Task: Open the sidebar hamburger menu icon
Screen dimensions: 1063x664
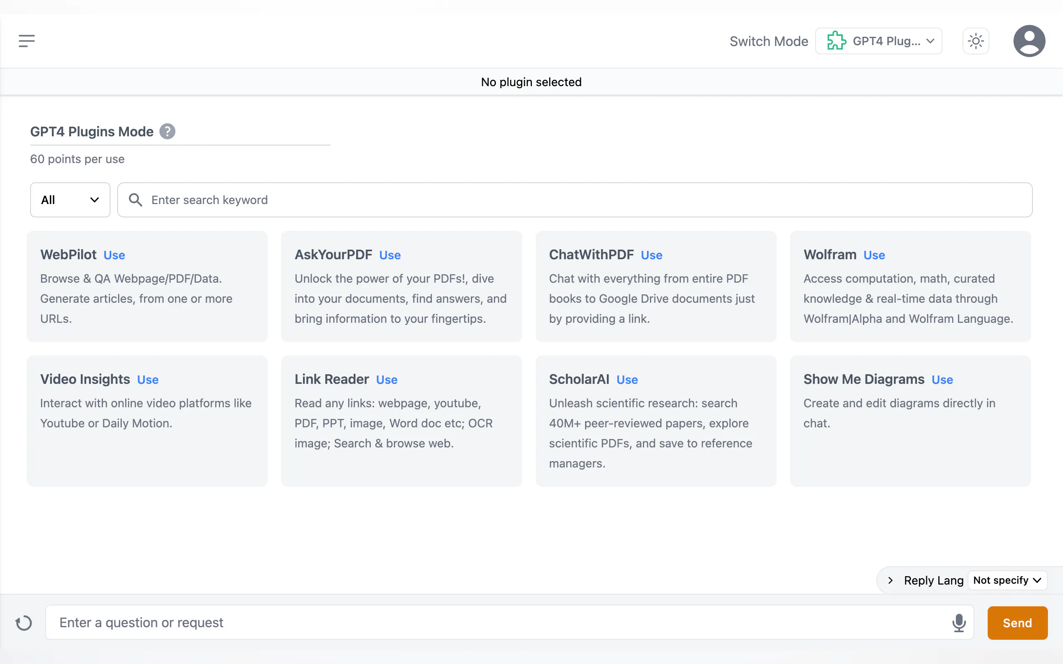Action: 26,41
